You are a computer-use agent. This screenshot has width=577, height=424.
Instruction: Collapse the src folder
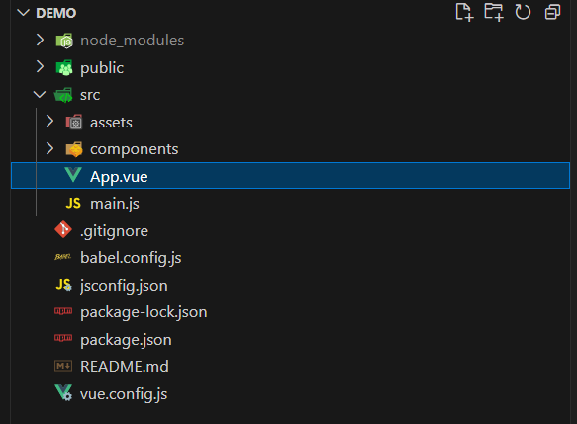click(x=40, y=95)
